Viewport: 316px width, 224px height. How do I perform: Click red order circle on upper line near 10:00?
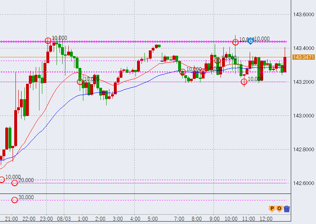click(235, 42)
